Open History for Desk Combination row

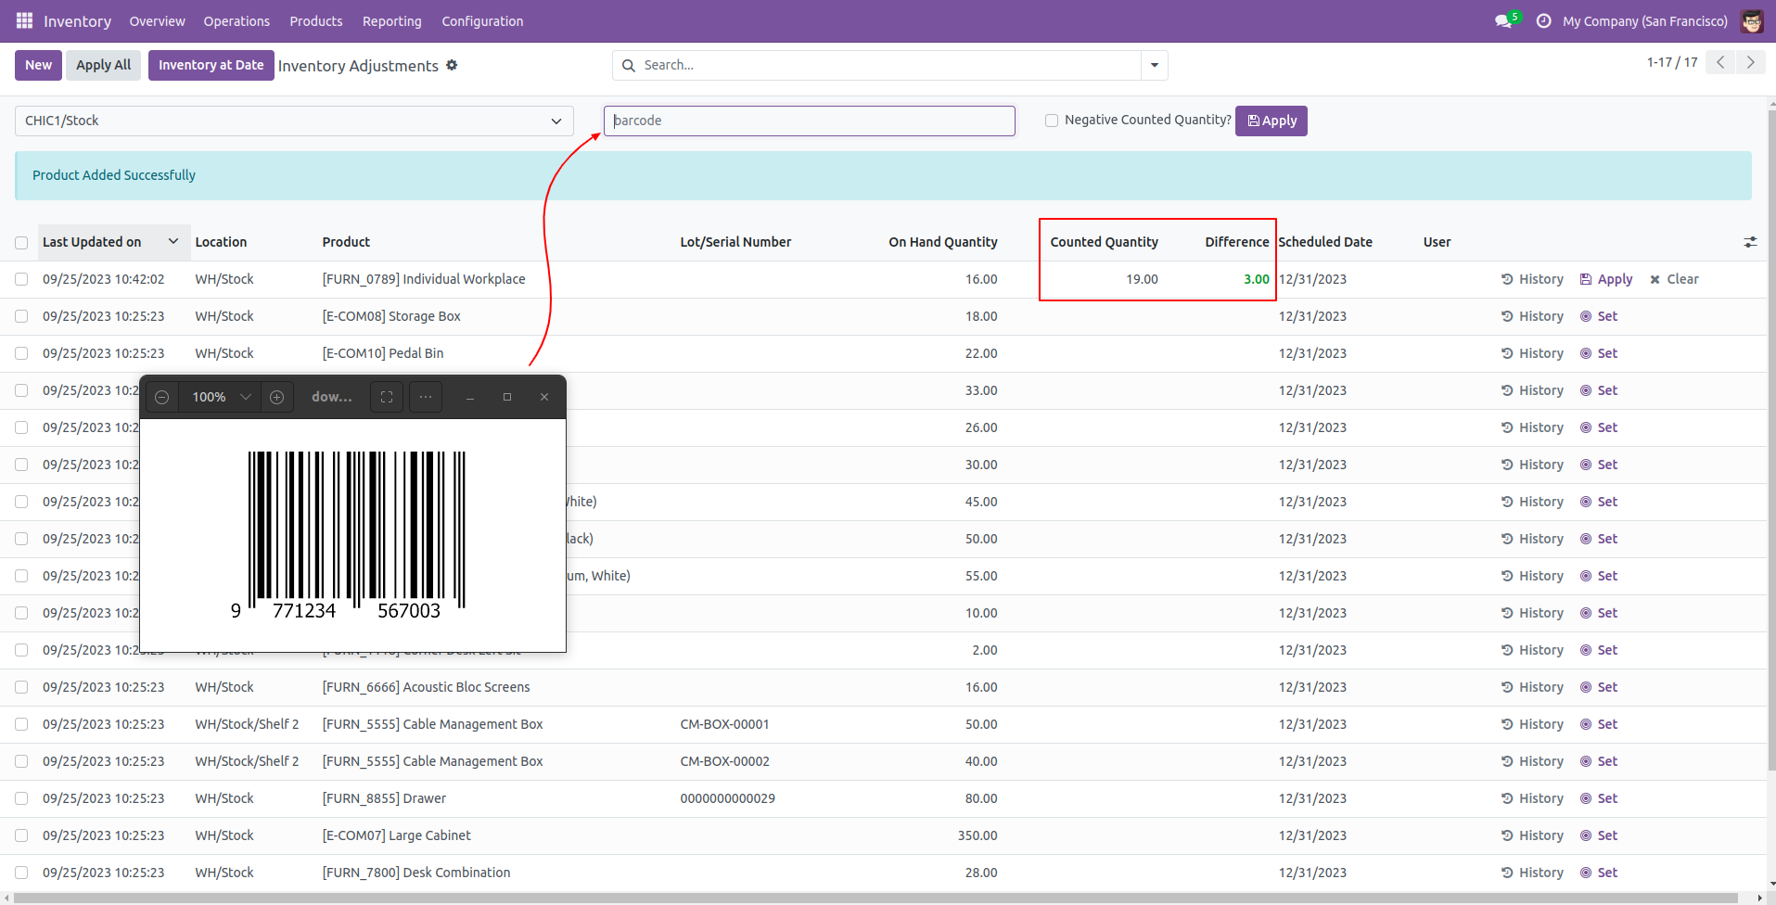pyautogui.click(x=1532, y=873)
